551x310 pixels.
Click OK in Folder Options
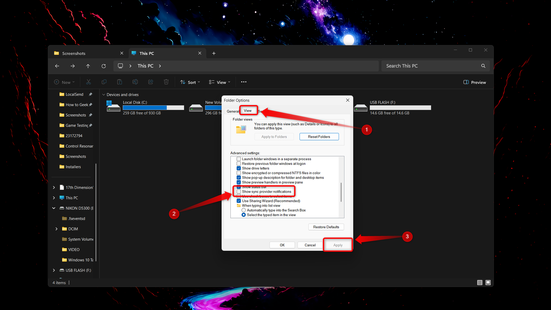click(282, 245)
